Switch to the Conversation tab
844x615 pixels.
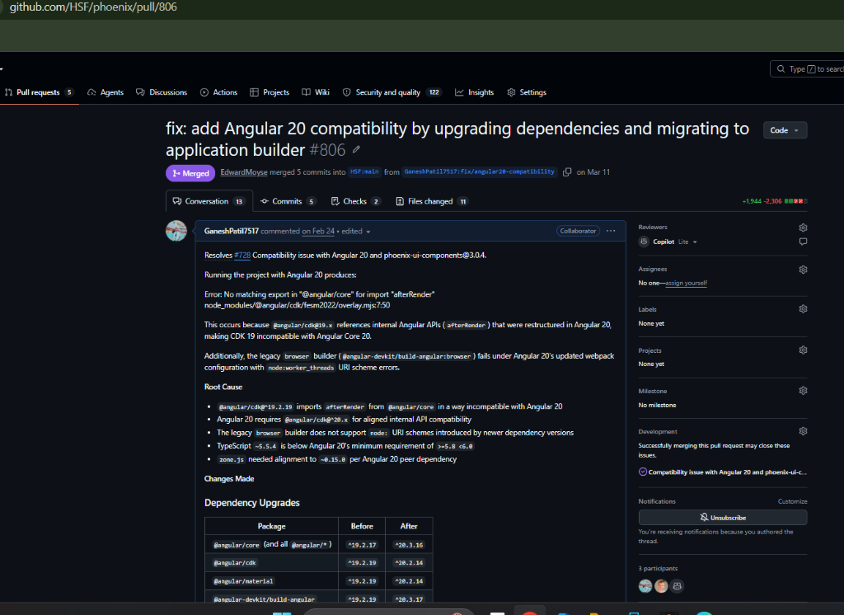coord(209,201)
